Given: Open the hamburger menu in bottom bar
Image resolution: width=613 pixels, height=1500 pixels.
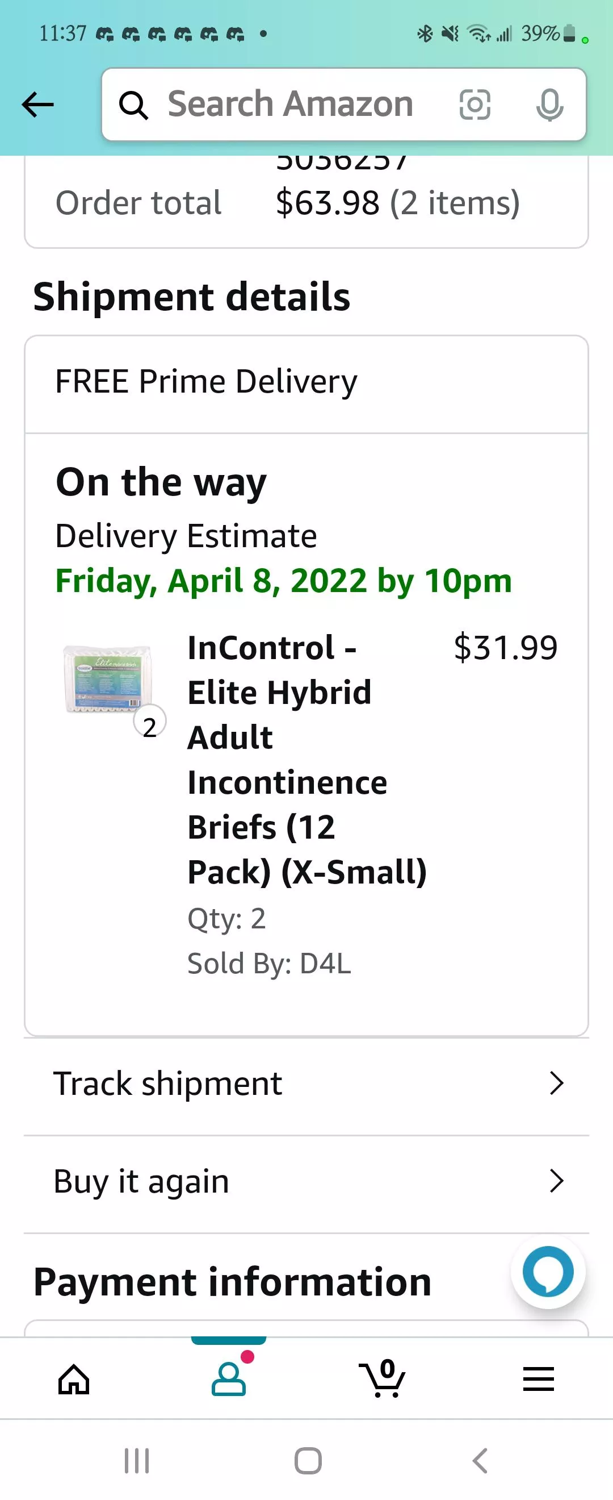Looking at the screenshot, I should click(x=538, y=1378).
